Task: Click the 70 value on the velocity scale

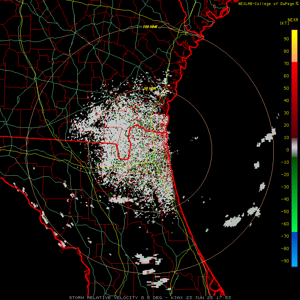Action: (x=286, y=64)
